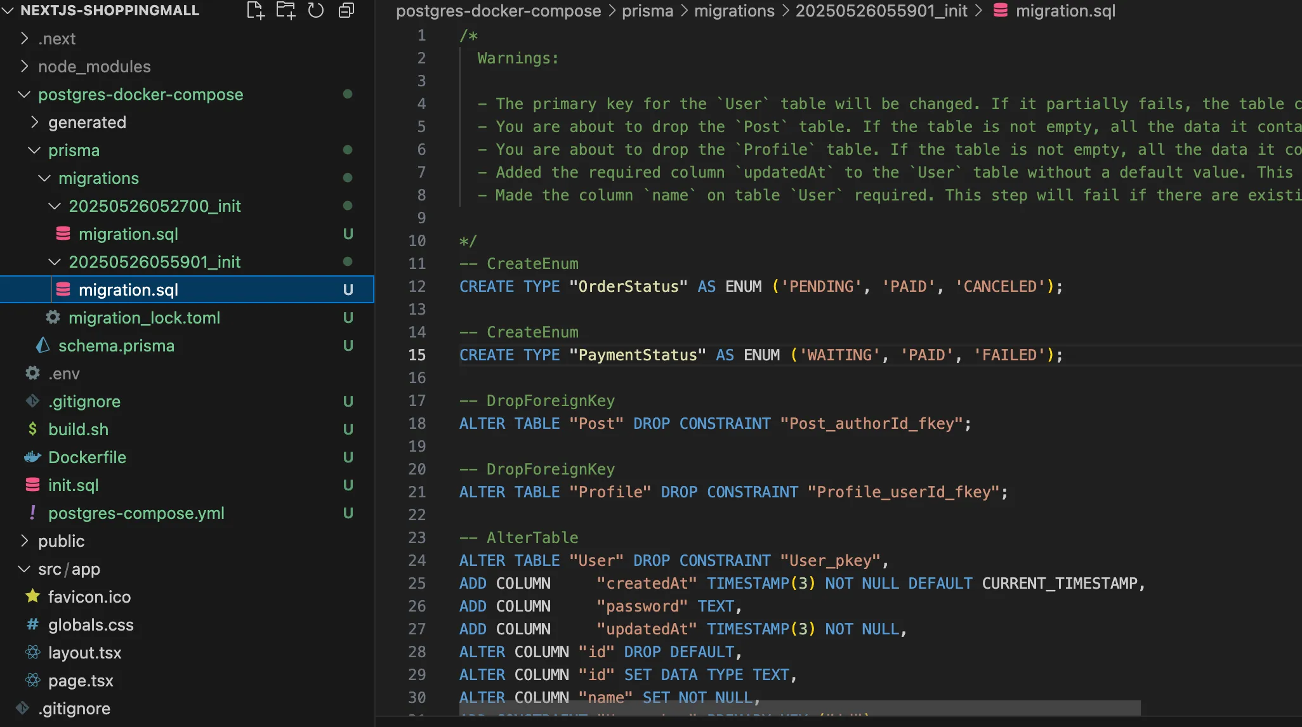Expand the node_modules folder

(24, 67)
